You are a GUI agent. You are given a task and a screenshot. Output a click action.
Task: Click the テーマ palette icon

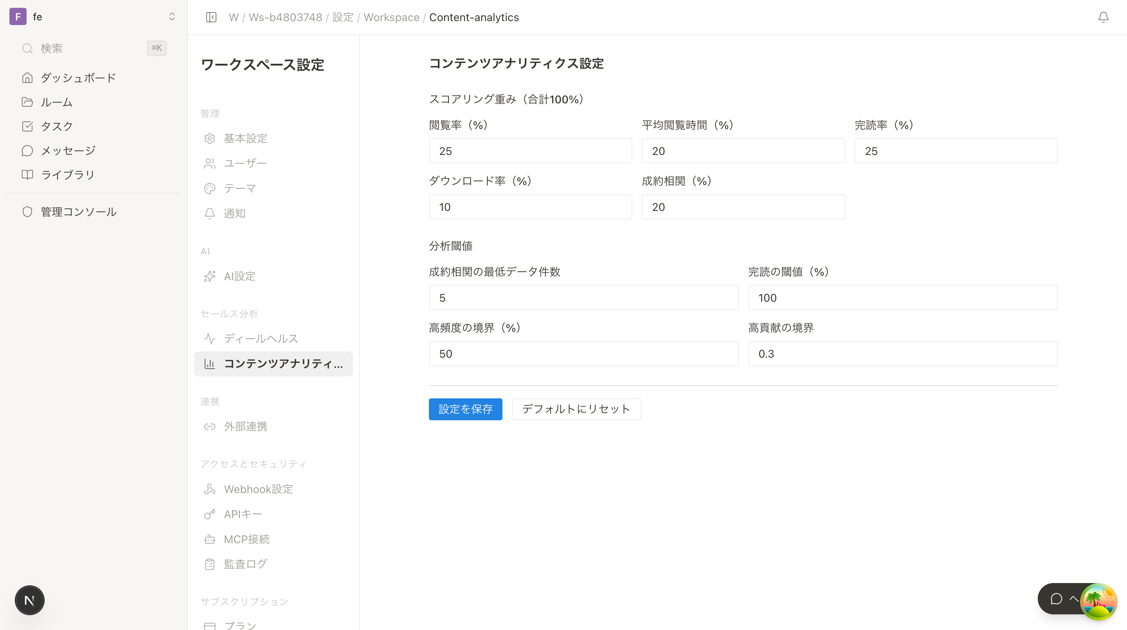(x=210, y=188)
